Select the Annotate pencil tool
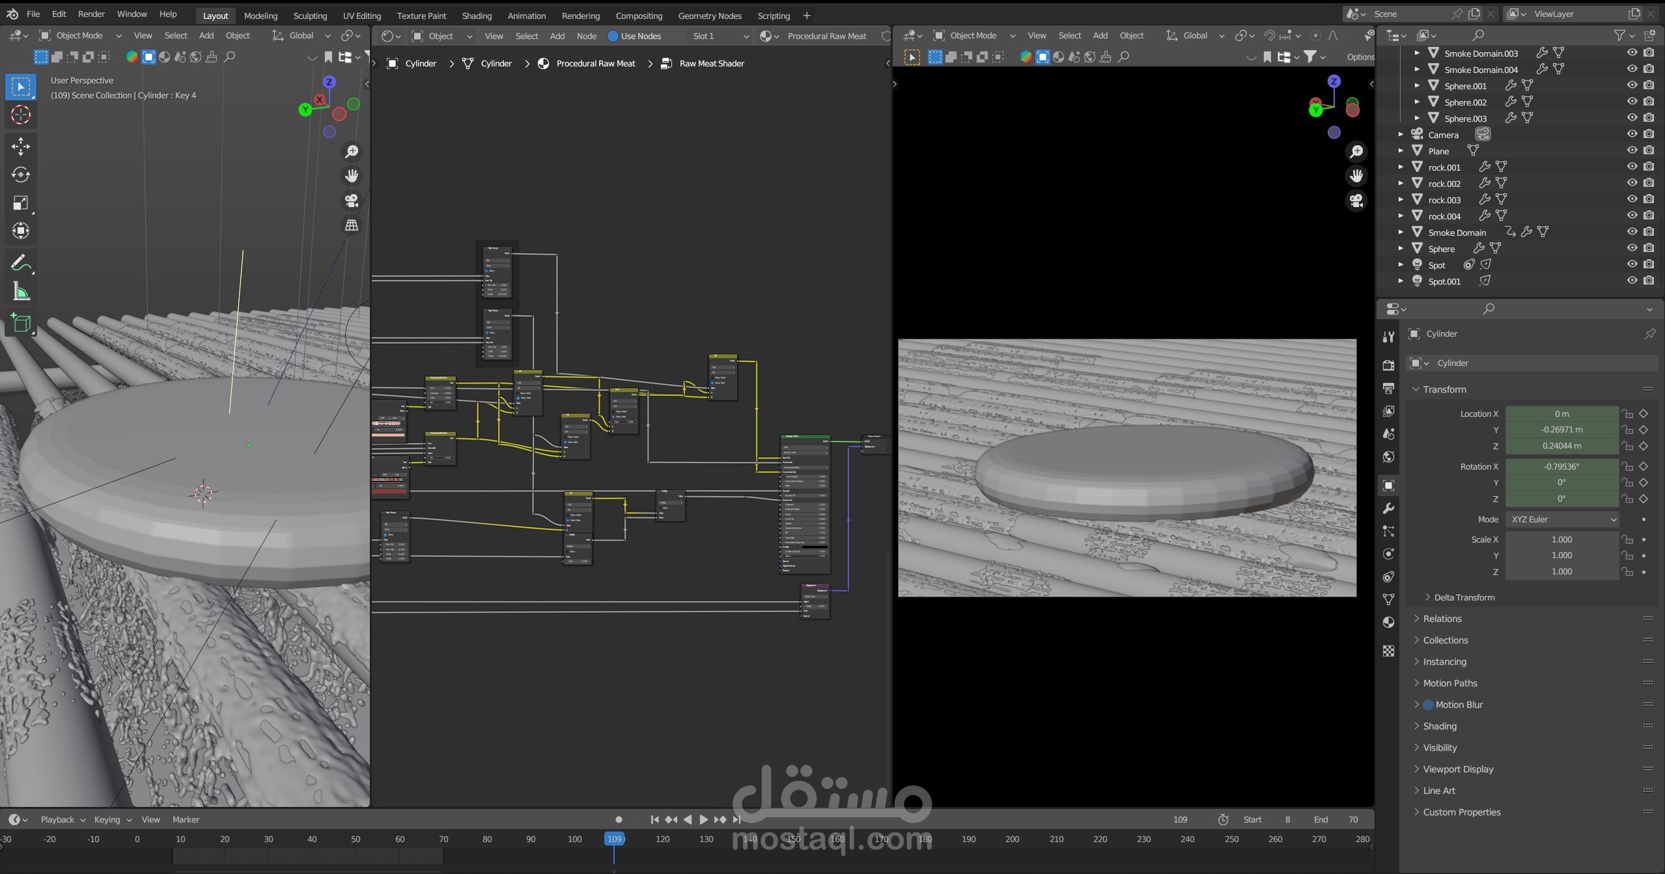The width and height of the screenshot is (1665, 874). click(x=20, y=263)
